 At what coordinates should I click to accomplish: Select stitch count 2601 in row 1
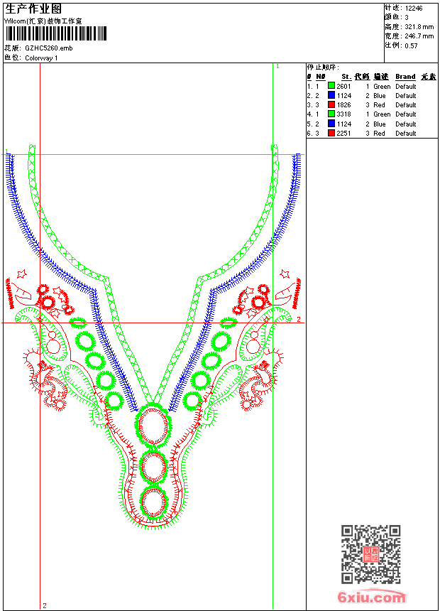[x=343, y=87]
